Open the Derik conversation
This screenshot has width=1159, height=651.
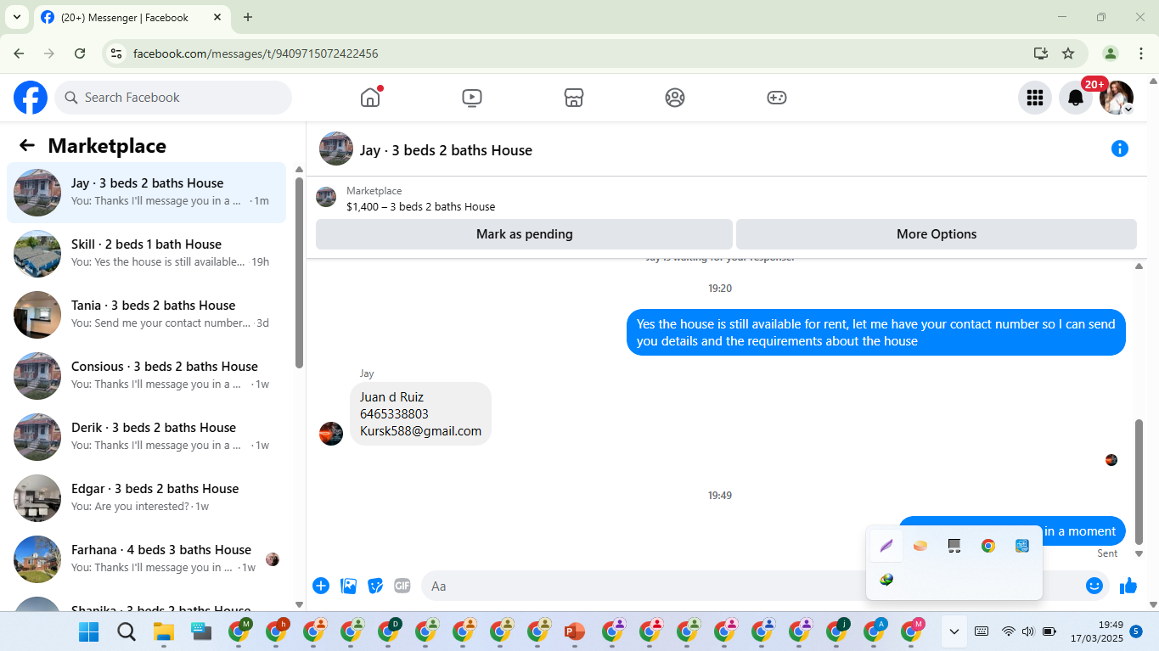[146, 437]
